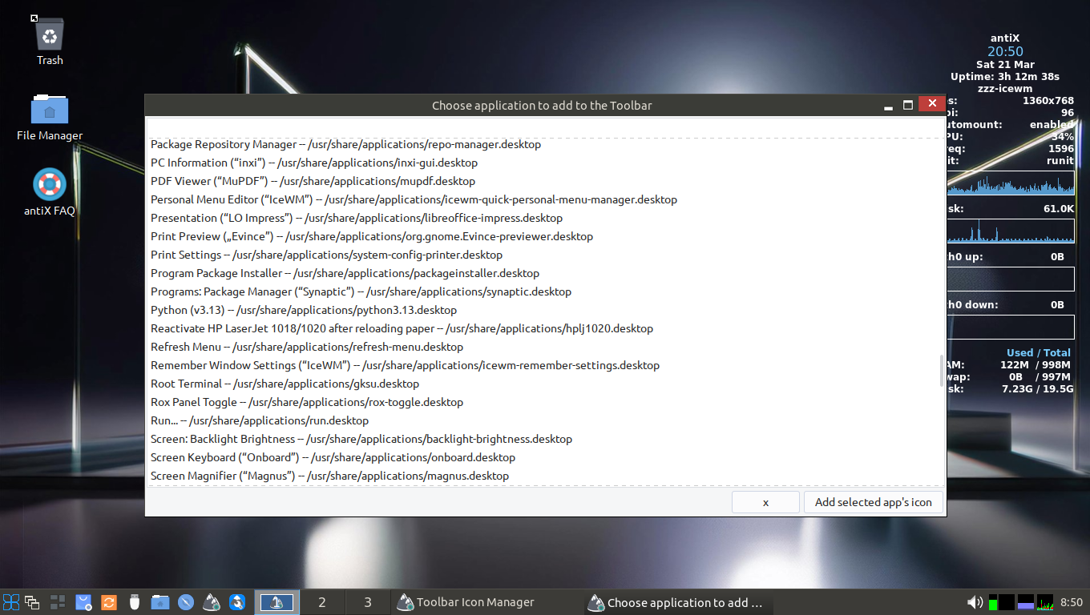Viewport: 1090px width, 615px height.
Task: Click the orange updater icon in taskbar
Action: [109, 602]
